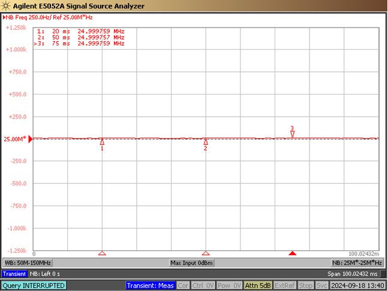Select marker 1 on the trace
This screenshot has width=388, height=291.
click(x=102, y=144)
